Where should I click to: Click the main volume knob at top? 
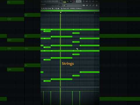[61, 1]
